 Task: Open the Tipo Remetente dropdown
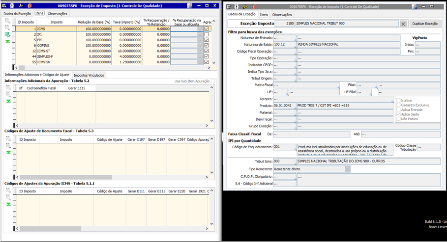(x=348, y=169)
